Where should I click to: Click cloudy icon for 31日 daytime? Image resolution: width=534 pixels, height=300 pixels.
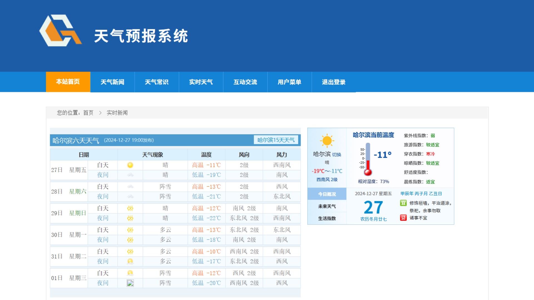(x=130, y=252)
